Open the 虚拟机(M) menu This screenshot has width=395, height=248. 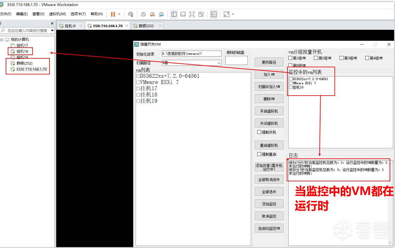[58, 14]
